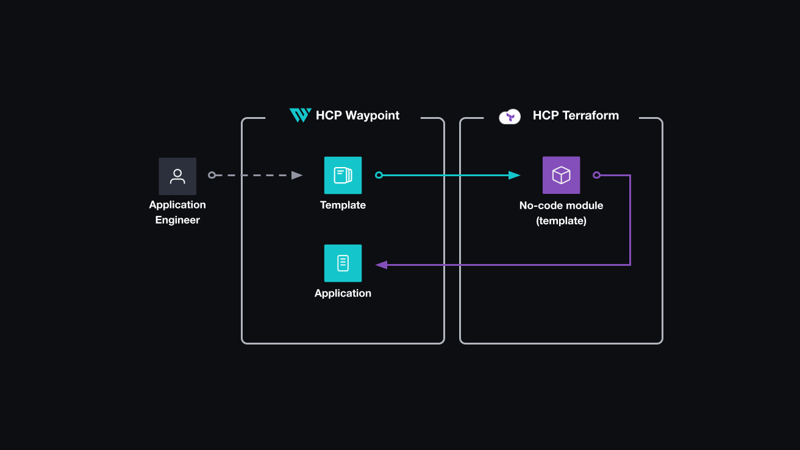800x450 pixels.
Task: Click the HCP Waypoint logo icon
Action: (x=300, y=115)
